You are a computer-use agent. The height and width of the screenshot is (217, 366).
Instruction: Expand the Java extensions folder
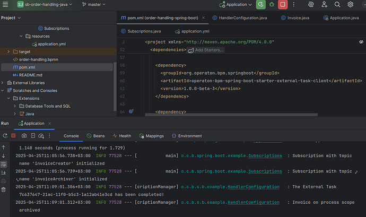coord(15,114)
